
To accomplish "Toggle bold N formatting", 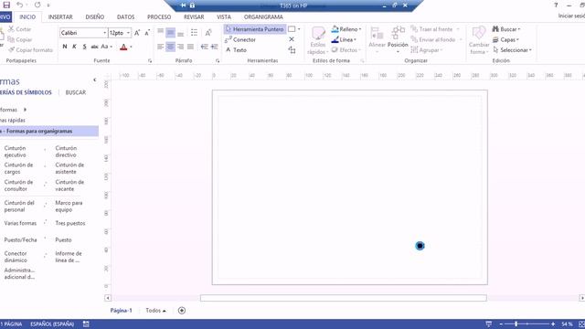I will (x=65, y=47).
